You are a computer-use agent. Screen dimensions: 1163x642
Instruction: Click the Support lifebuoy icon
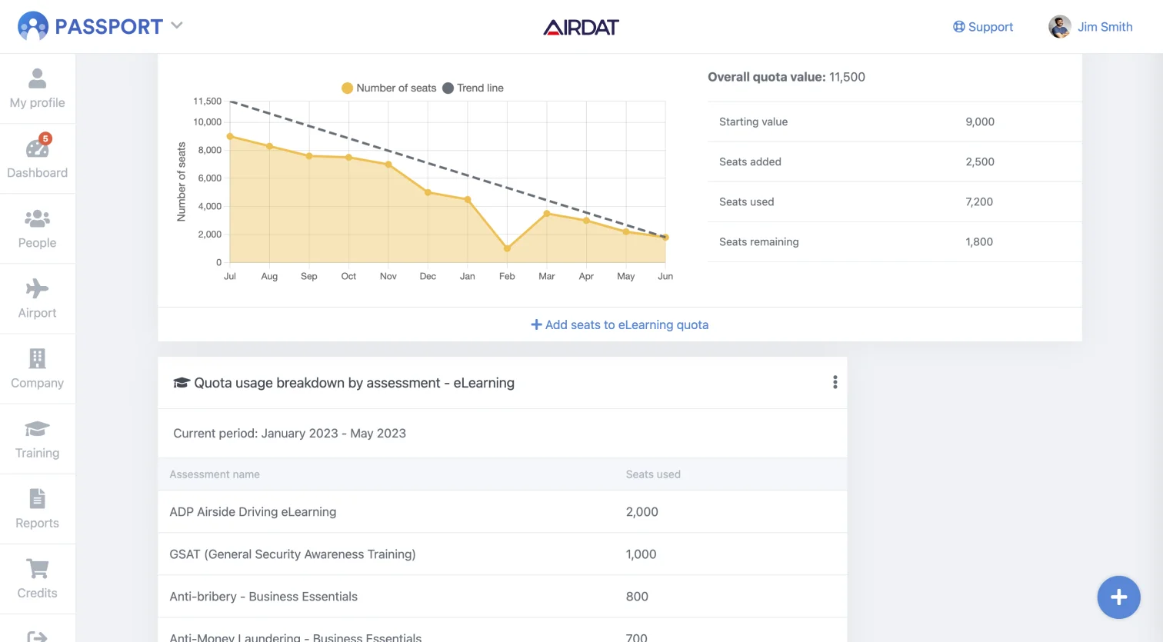pos(958,27)
